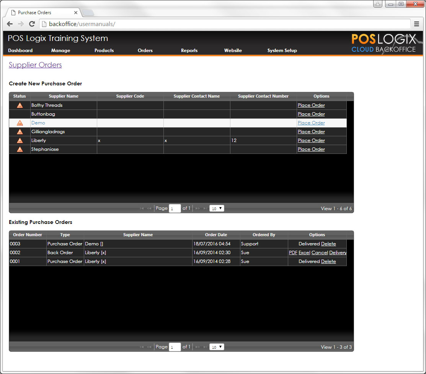Click the 18/07/2016 04:54 order date

pos(216,244)
